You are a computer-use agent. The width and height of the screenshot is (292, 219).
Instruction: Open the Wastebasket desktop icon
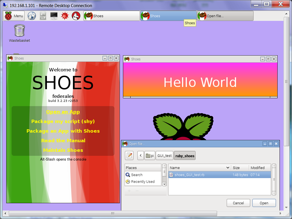19,31
